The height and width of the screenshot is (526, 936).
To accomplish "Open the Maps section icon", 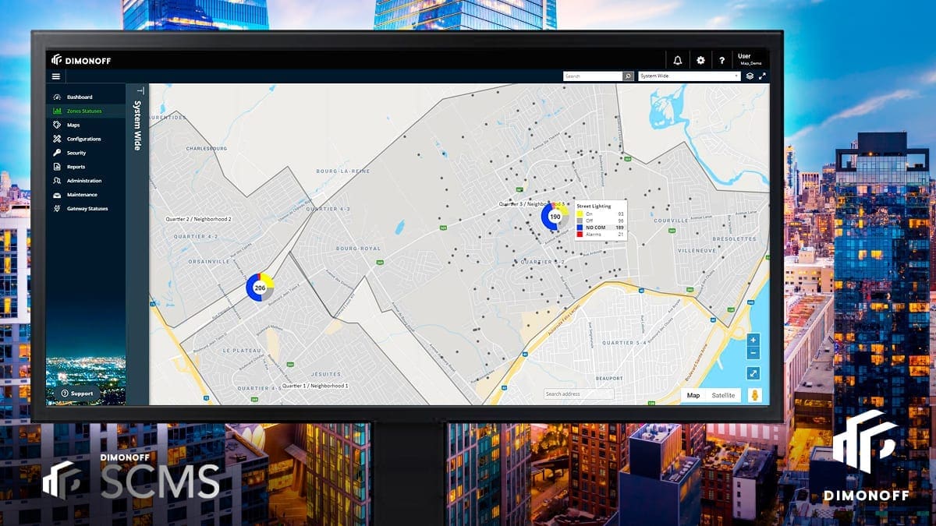I will point(55,125).
